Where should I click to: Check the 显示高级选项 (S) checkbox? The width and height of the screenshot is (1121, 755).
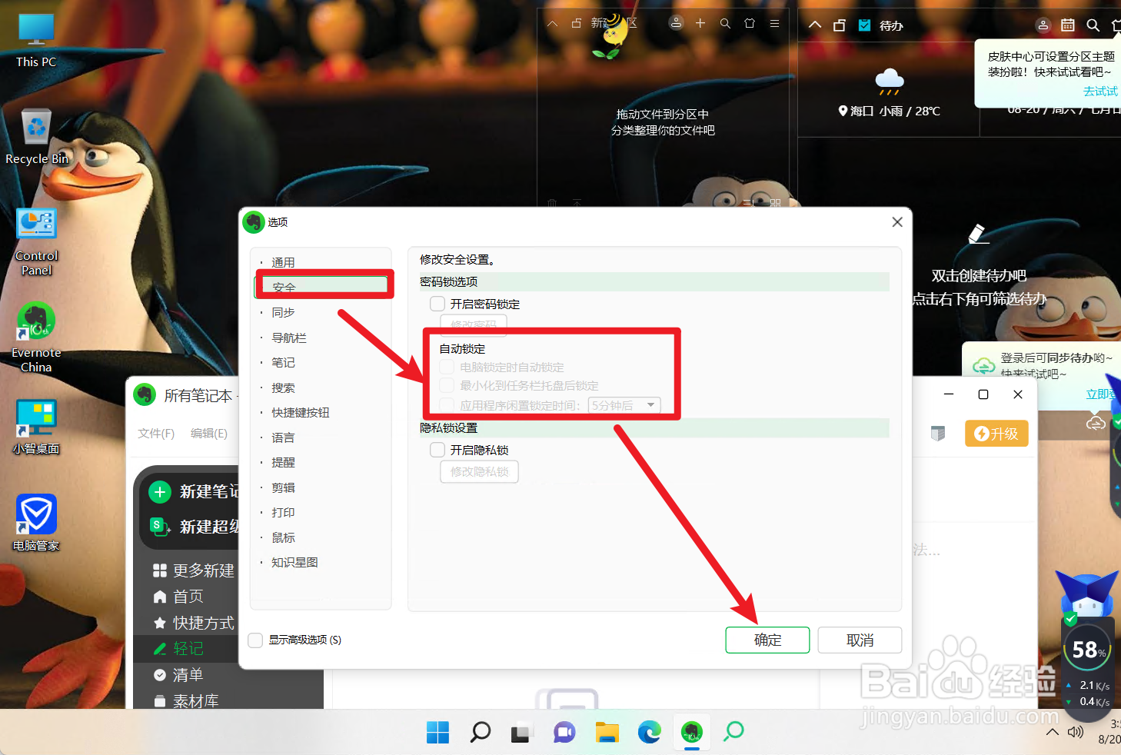pos(256,640)
